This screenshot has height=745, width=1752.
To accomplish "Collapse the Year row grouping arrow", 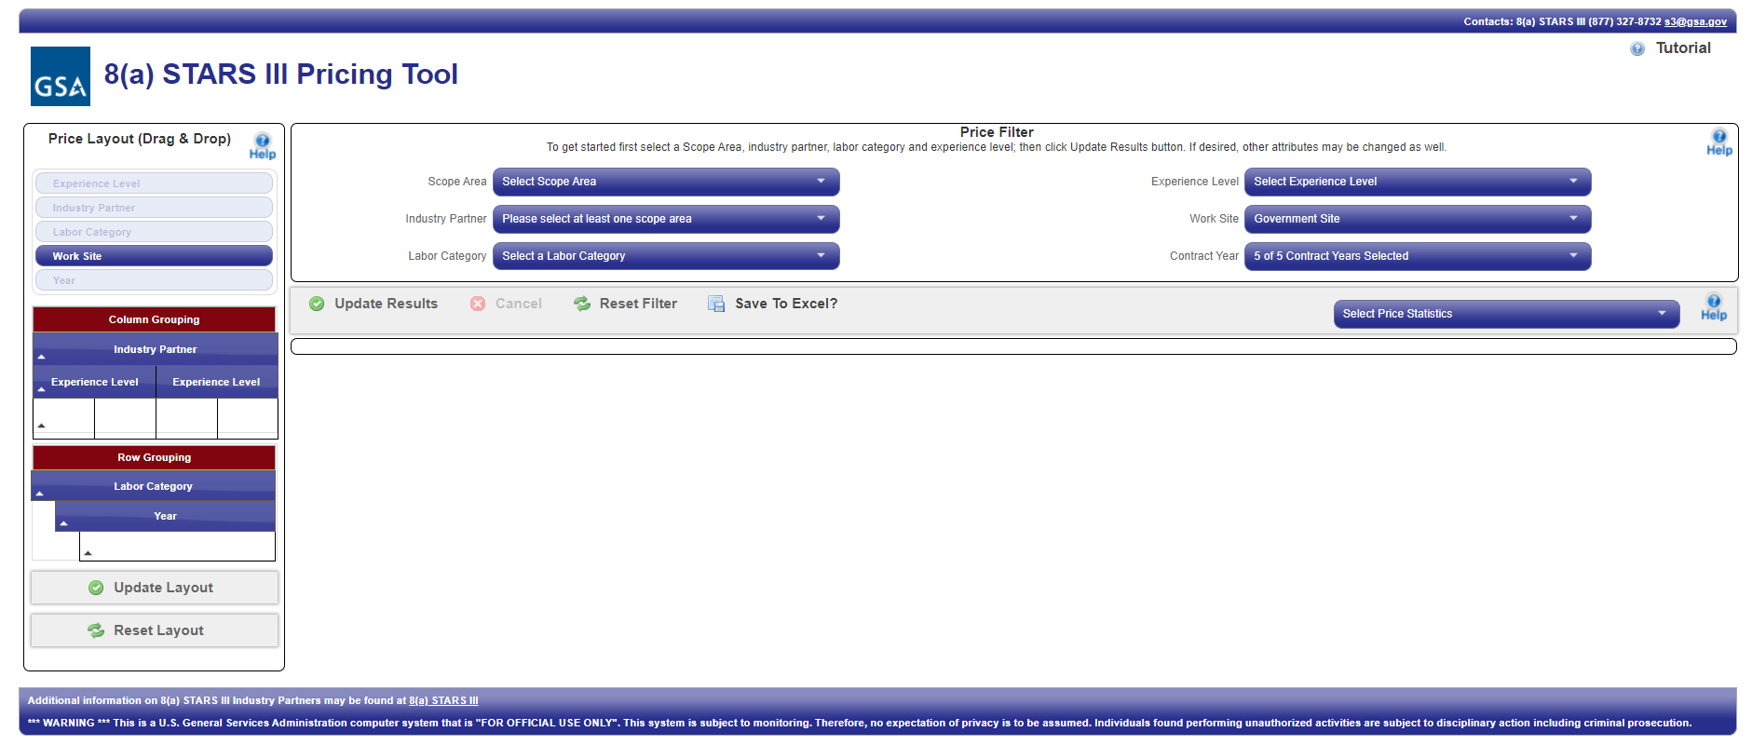I will [x=63, y=523].
